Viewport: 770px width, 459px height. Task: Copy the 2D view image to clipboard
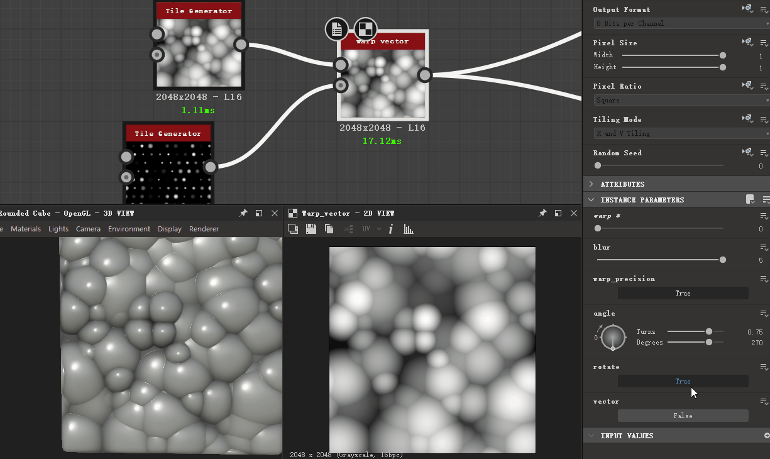pos(329,229)
